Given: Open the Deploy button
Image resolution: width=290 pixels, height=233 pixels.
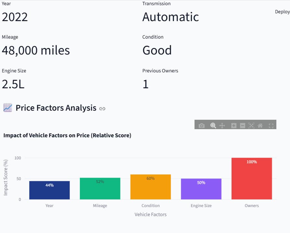Looking at the screenshot, I should click(282, 12).
